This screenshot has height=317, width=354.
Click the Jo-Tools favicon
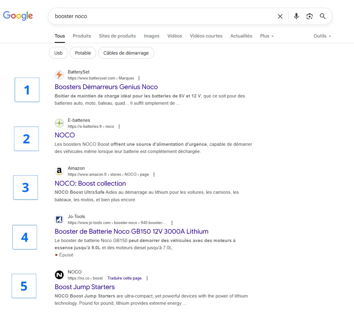point(59,219)
